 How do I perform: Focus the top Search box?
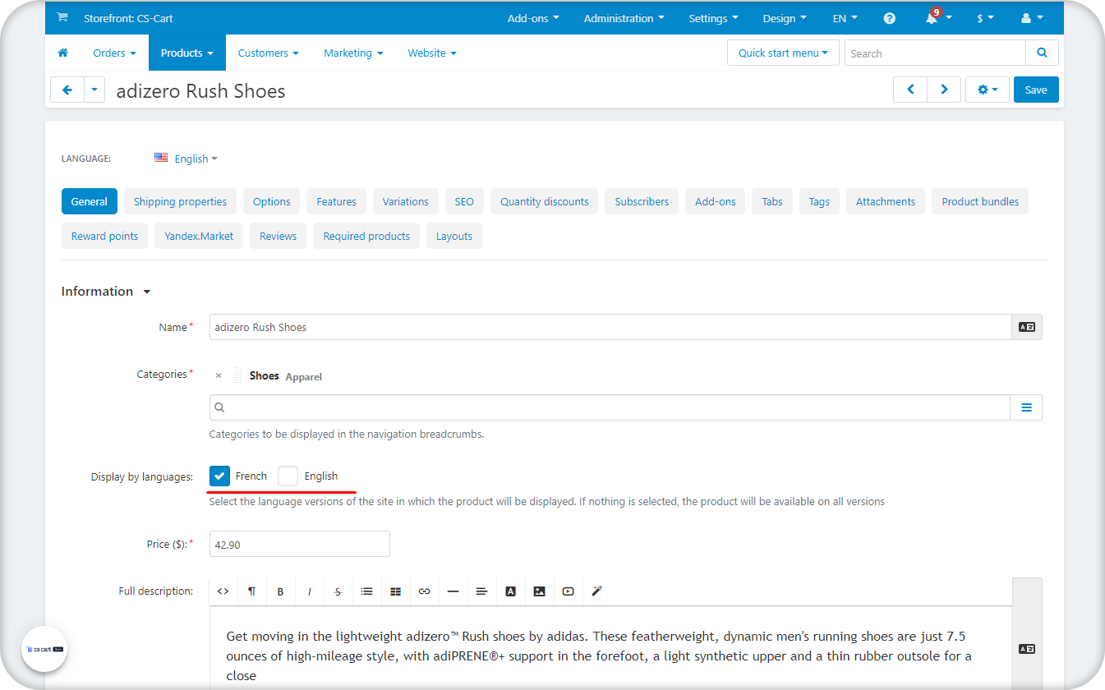click(935, 53)
